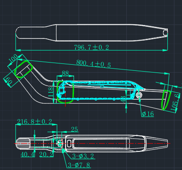Select the top view white outline body
182x170 pixels.
pos(92,33)
